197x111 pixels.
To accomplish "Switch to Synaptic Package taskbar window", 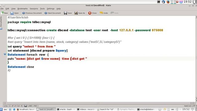I will point(126,109).
